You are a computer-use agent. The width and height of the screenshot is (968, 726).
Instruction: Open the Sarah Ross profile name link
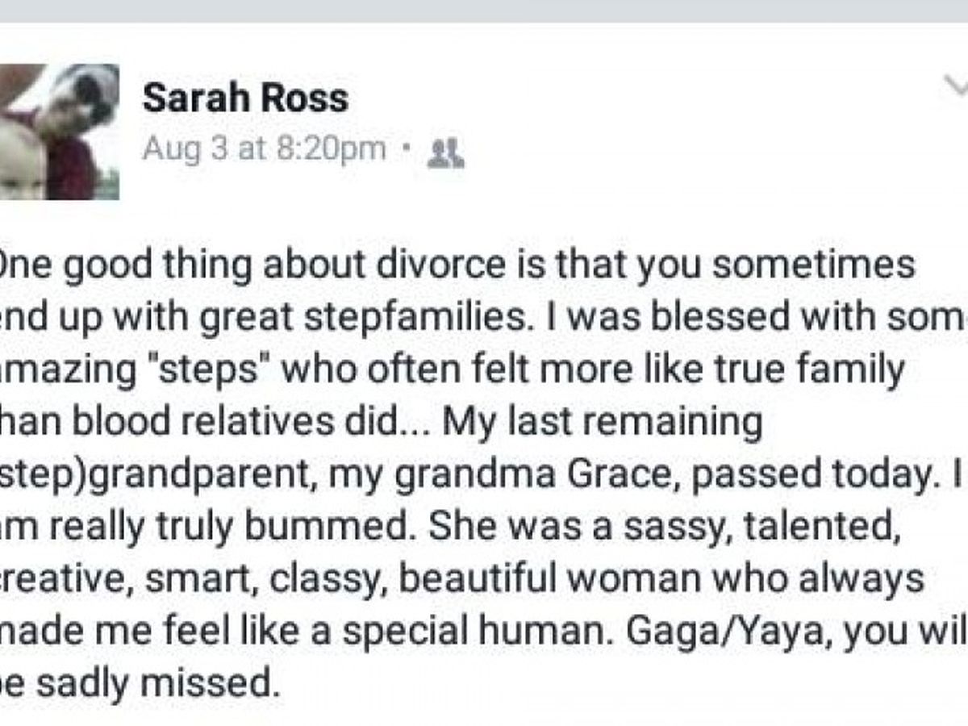click(x=245, y=98)
